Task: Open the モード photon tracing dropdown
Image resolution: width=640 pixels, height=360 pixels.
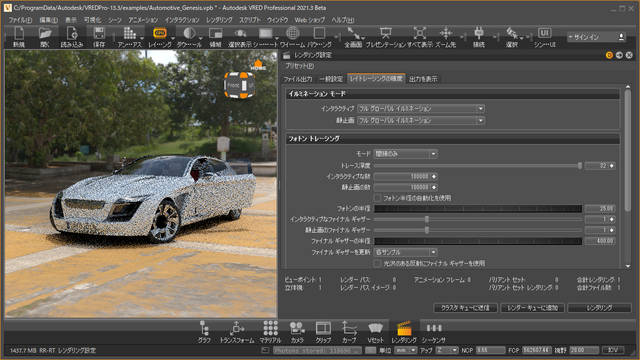Action: pos(405,154)
